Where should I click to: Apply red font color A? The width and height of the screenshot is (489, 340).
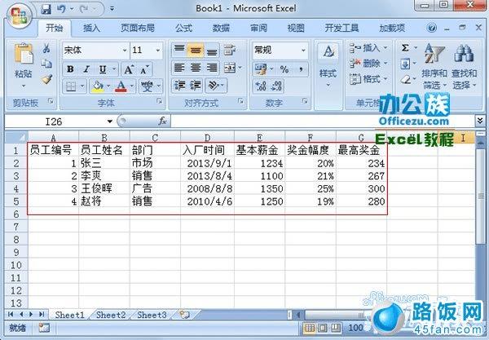(x=121, y=86)
